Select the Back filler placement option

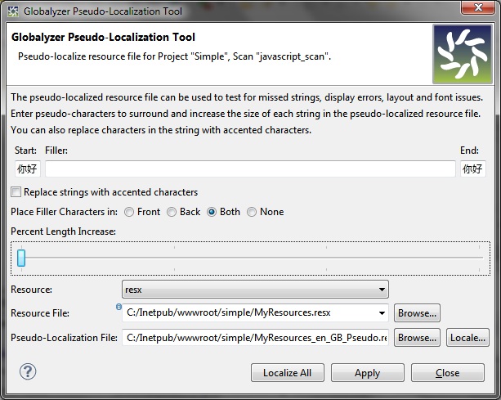[x=171, y=212]
